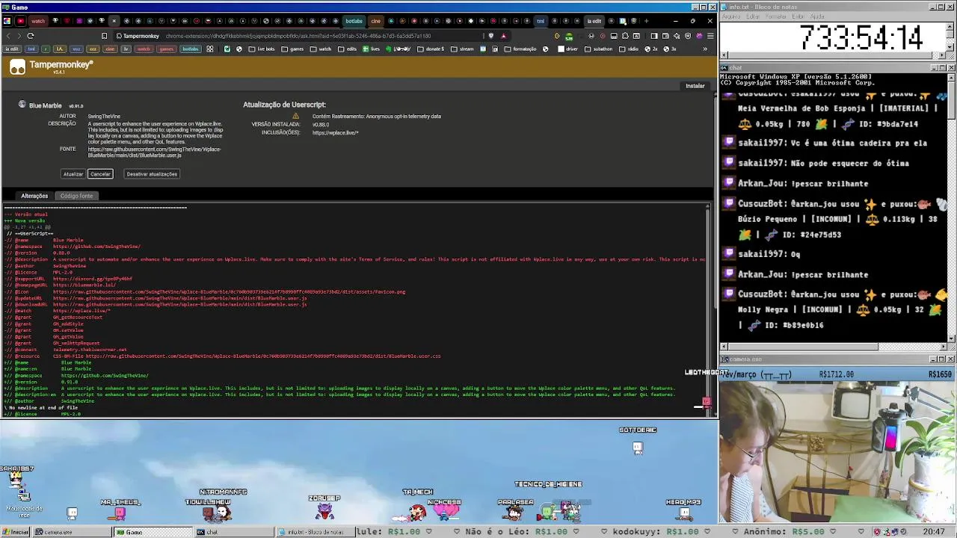Click the orange 'cine' bookmark

pos(110,49)
